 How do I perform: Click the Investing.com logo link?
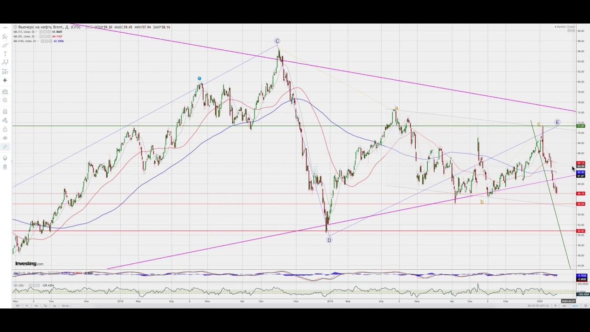[x=29, y=264]
